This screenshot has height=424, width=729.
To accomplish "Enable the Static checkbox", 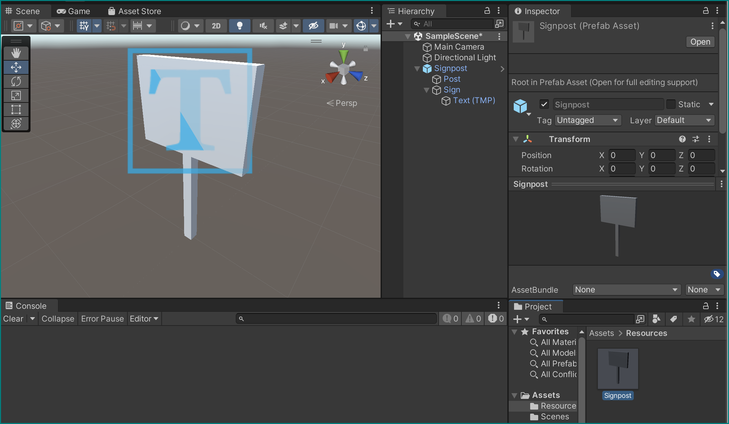I will click(671, 104).
